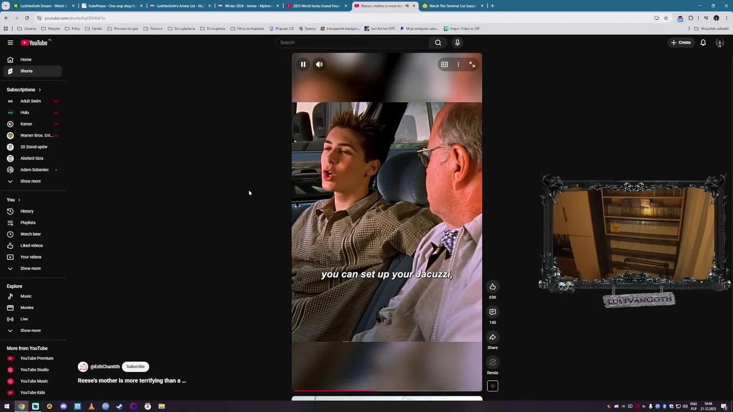Open 20 Stand-upów channel
Viewport: 733px width, 412px height.
(32, 147)
